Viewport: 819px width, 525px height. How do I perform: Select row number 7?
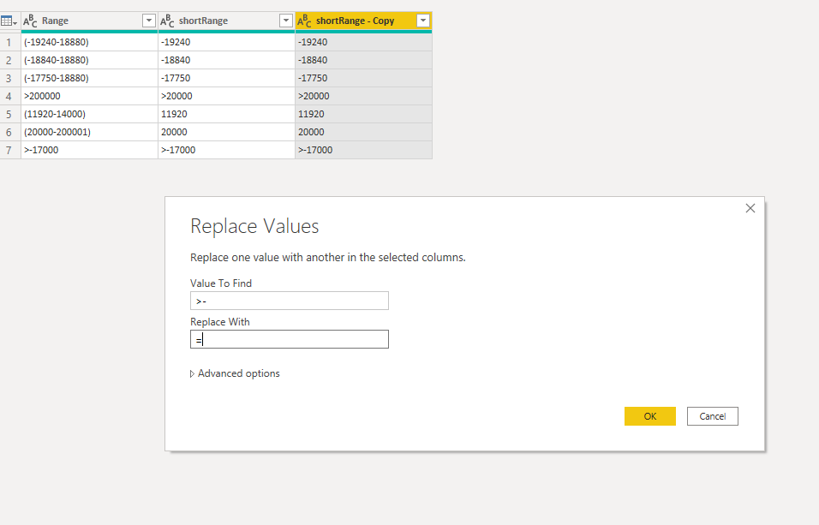(9, 150)
